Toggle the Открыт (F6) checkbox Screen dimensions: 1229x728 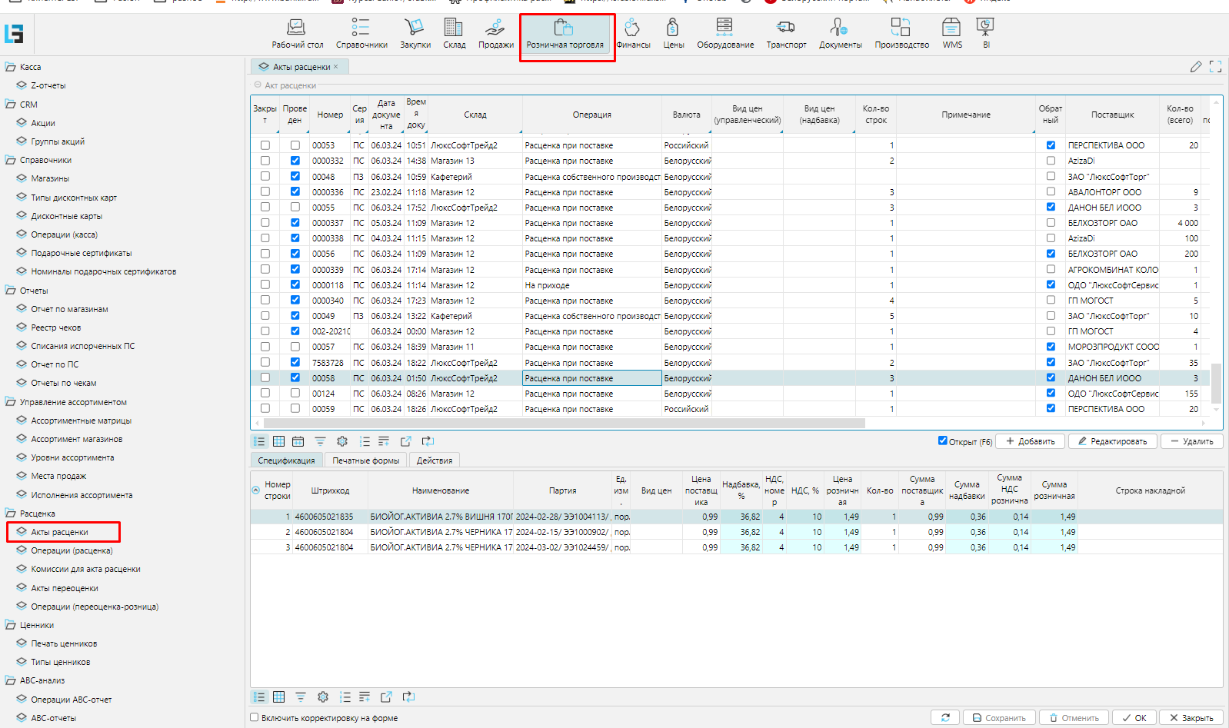(942, 440)
